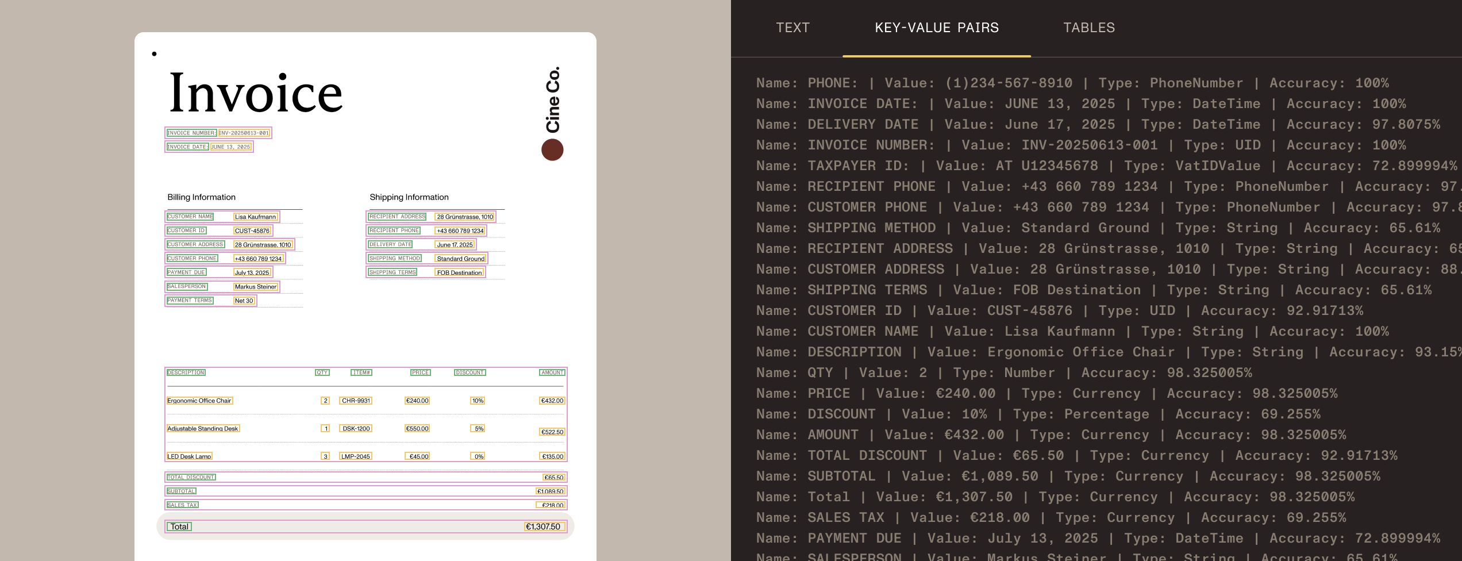Screen dimensions: 1462x561
Task: Click the JUNE 13, 2025 invoice date value
Action: pos(230,147)
